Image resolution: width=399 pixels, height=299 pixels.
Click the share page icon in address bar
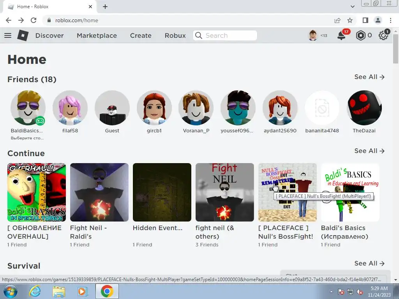tap(337, 20)
